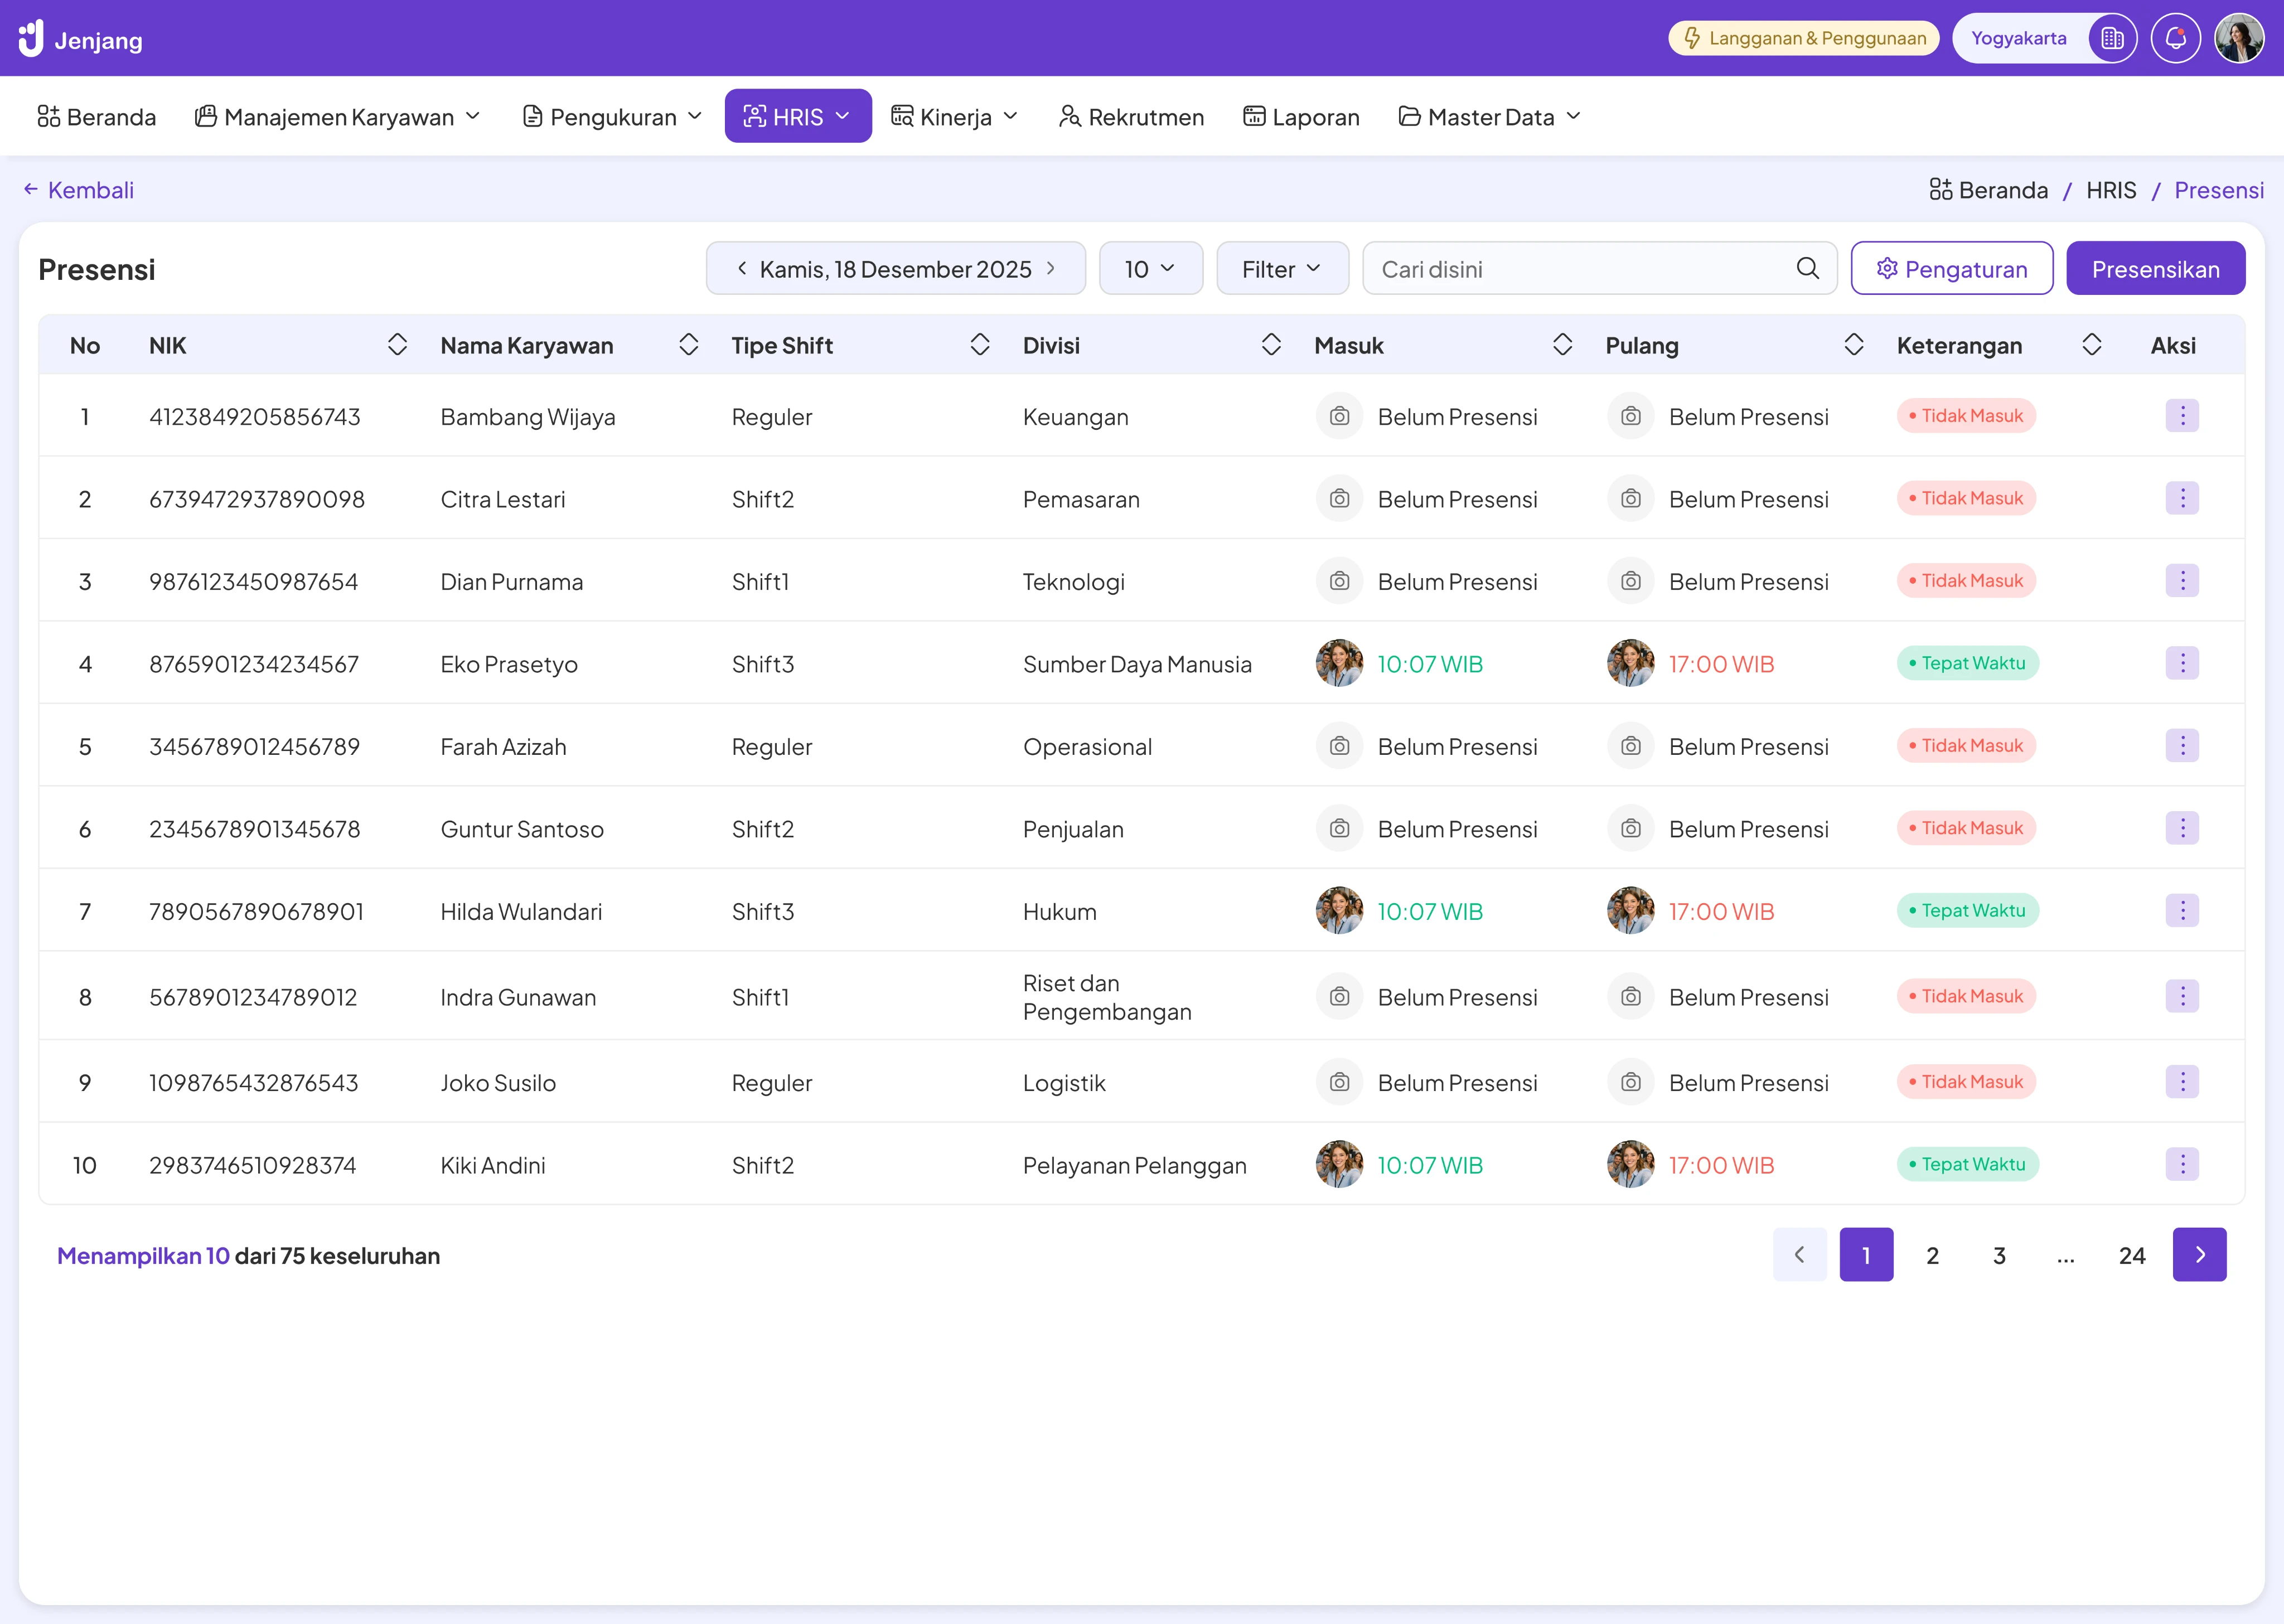Click the notification bell icon
The height and width of the screenshot is (1624, 2284).
(2175, 39)
